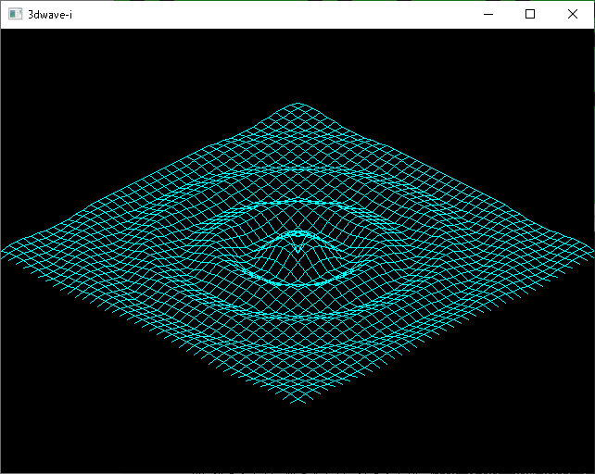595x474 pixels.
Task: Click the 3dwave-i app icon in title bar
Action: pos(15,15)
